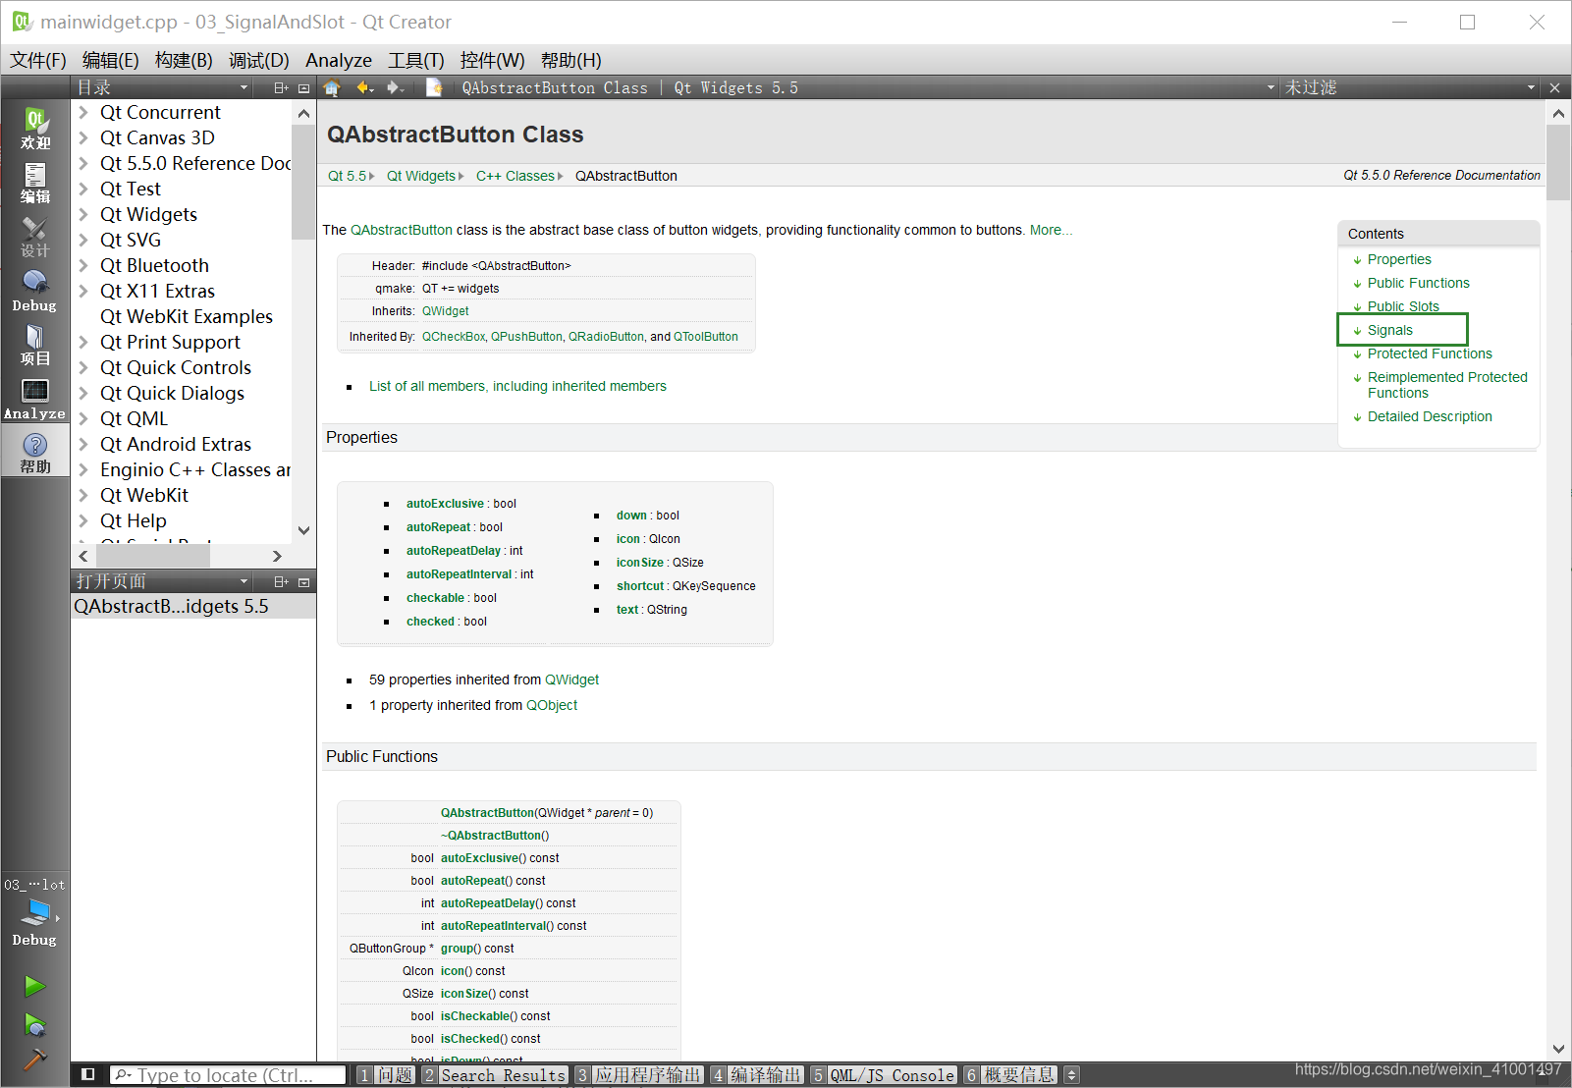Screen dimensions: 1572x1088
Task: Expand the Qt Canvas 3D node
Action: [x=84, y=137]
